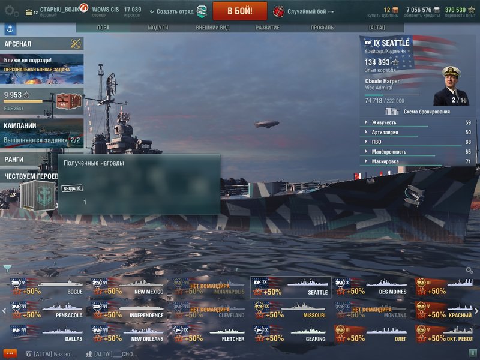Open commander Claude Harper portrait
This screenshot has width=480, height=360.
point(451,86)
